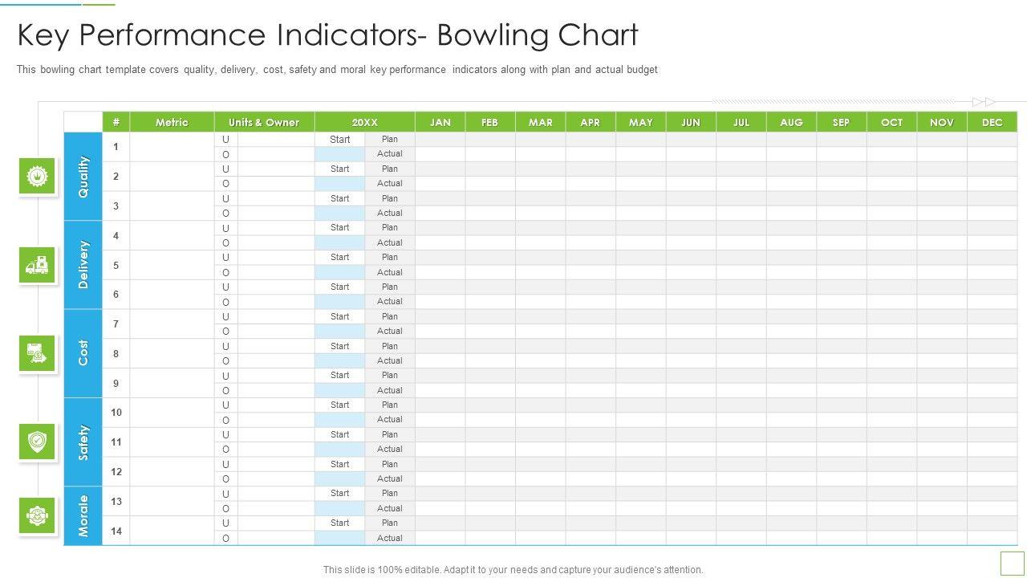Click the Metric column header
Image resolution: width=1027 pixels, height=578 pixels.
pyautogui.click(x=172, y=122)
